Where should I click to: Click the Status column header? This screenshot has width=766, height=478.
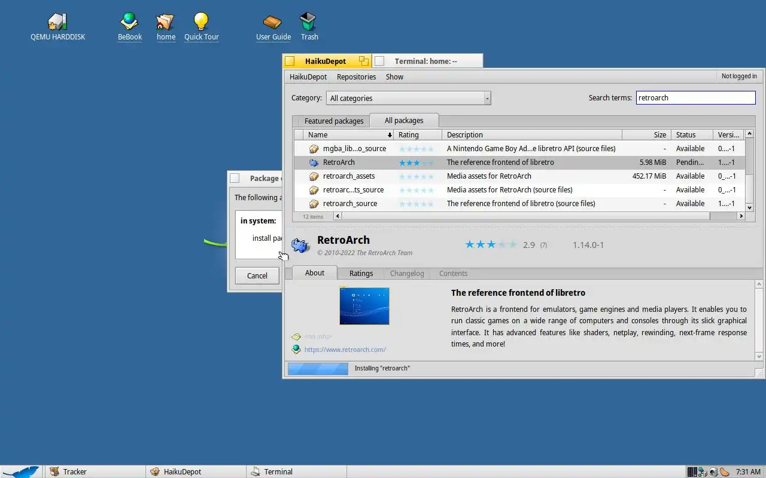click(x=692, y=135)
